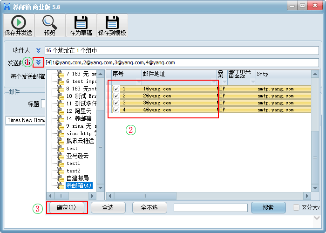Screen dimensions: 326x233
Task: Click tree horizontal scrollbar left arrow
Action: pyautogui.click(x=50, y=196)
